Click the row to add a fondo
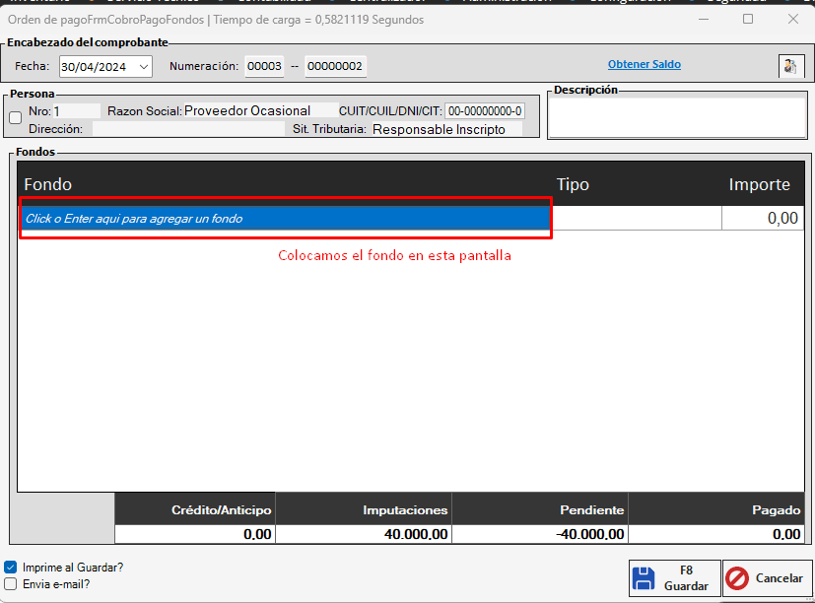This screenshot has width=815, height=603. [x=286, y=219]
